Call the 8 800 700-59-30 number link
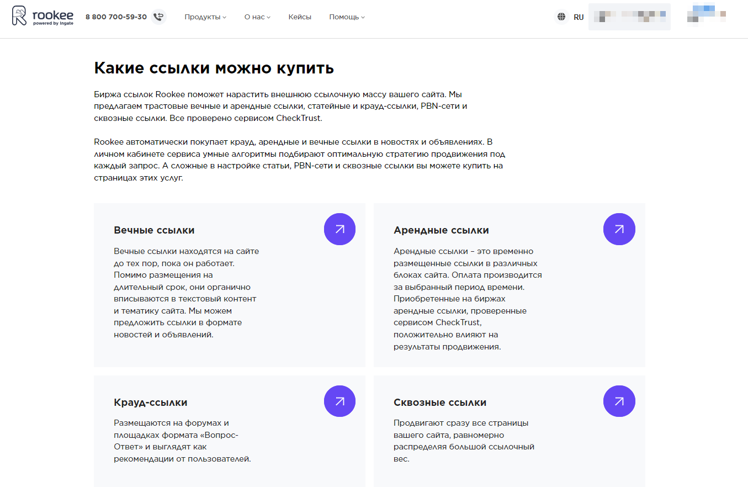Image resolution: width=748 pixels, height=487 pixels. pyautogui.click(x=116, y=17)
